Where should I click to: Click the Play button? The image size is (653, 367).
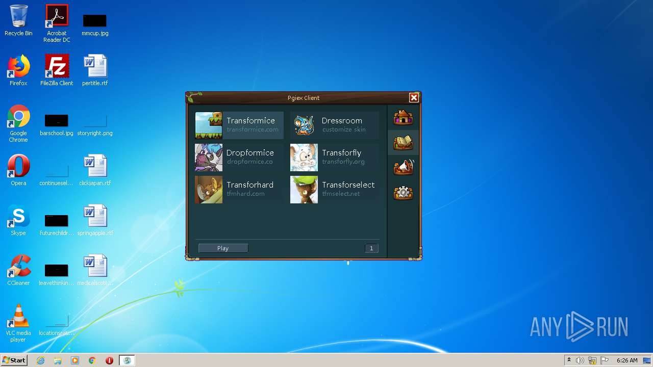223,248
